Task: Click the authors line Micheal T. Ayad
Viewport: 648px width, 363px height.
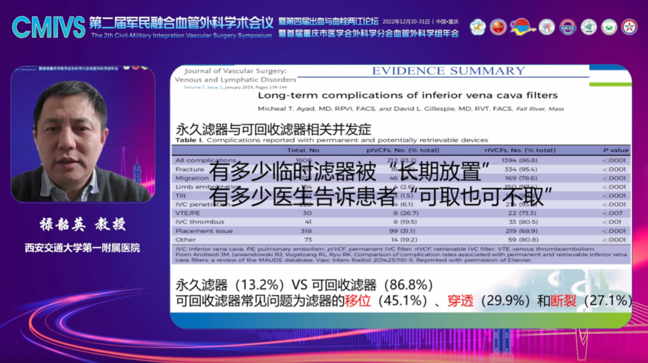Action: 411,109
